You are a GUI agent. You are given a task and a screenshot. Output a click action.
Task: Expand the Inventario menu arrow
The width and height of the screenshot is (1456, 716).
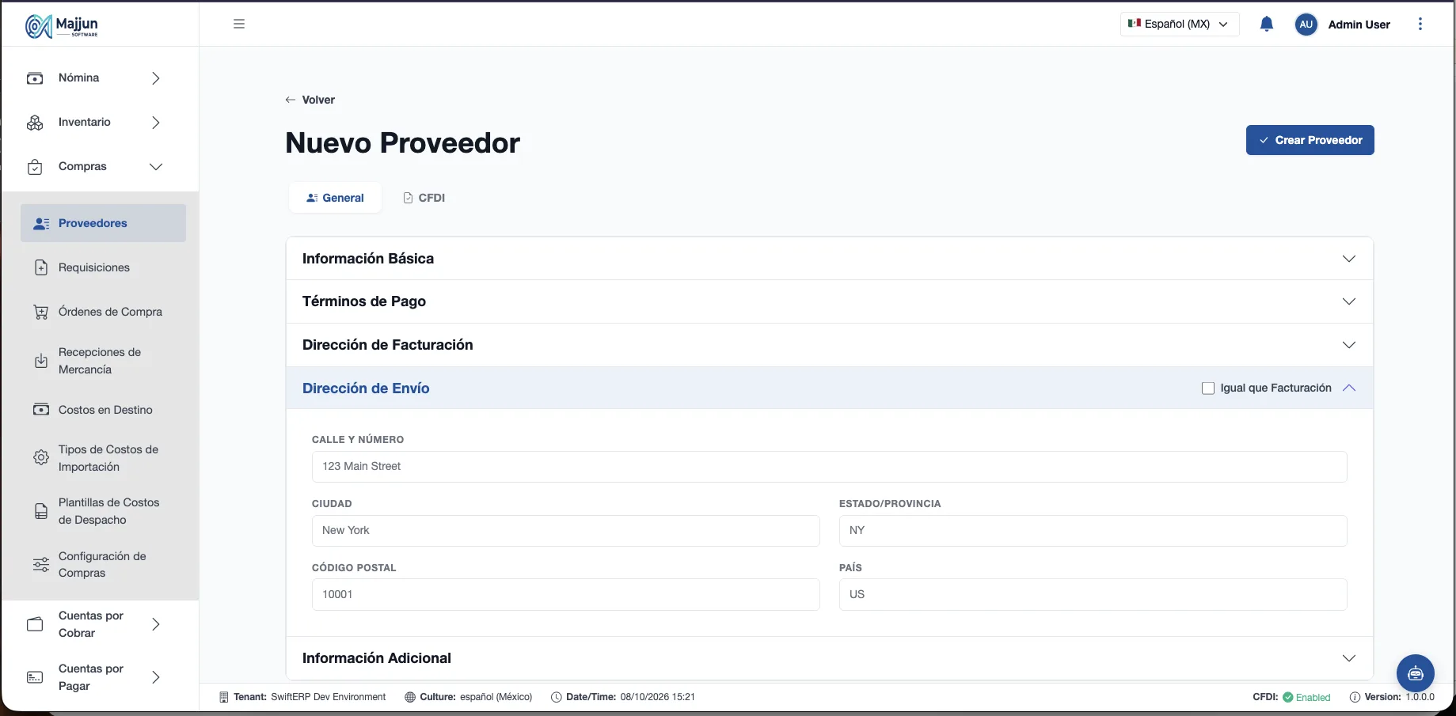pos(156,123)
